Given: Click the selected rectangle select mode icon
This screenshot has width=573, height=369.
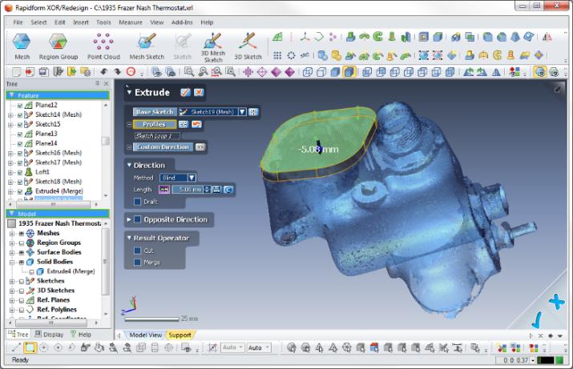Looking at the screenshot, I should (30, 347).
